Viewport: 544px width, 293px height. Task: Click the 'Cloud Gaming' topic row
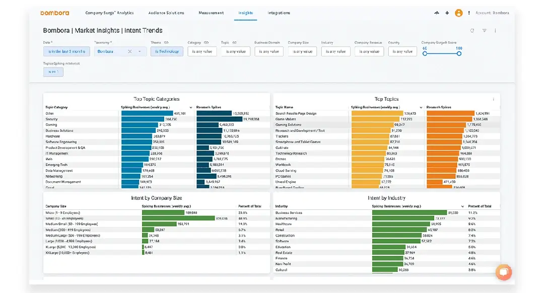pos(286,171)
